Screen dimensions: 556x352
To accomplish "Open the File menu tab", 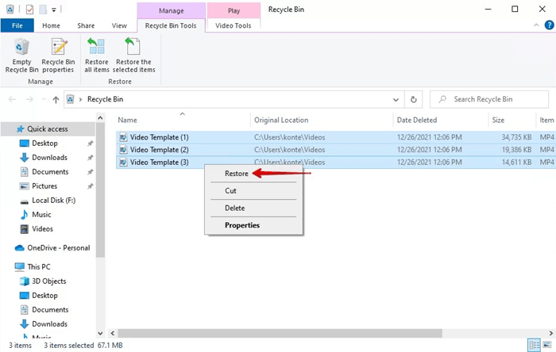I will pyautogui.click(x=17, y=25).
